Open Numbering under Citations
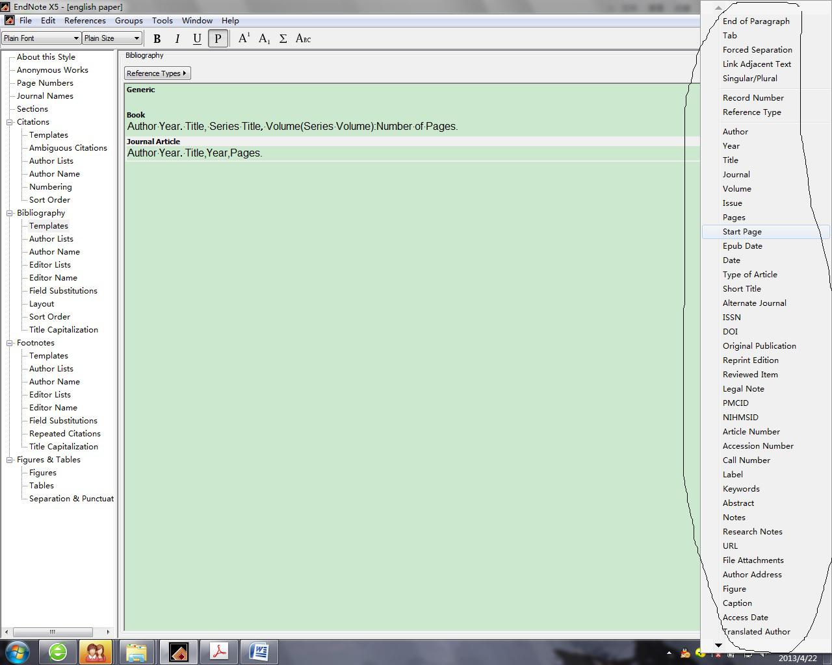832x665 pixels. tap(51, 187)
